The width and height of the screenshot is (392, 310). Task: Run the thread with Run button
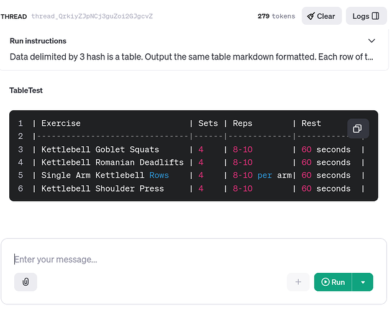333,282
